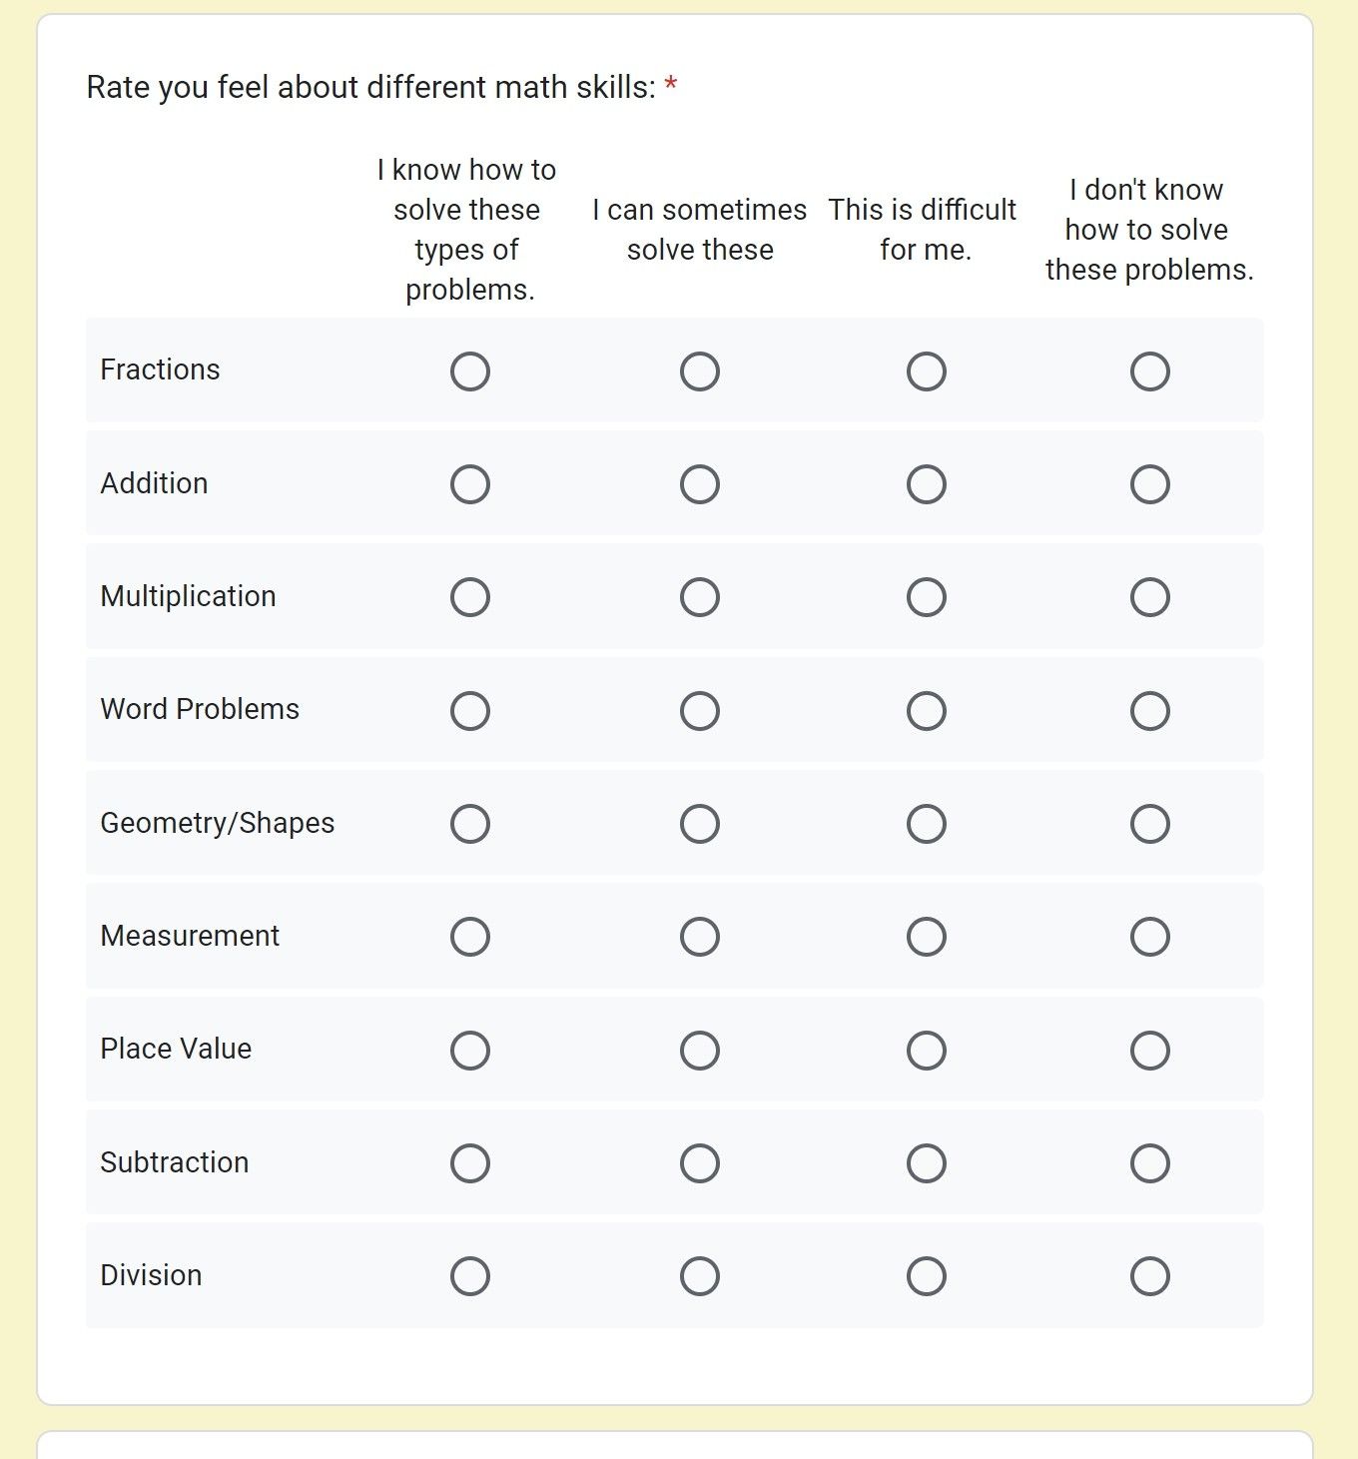The height and width of the screenshot is (1459, 1358).
Task: Mark Addition as 'I can sometimes solve these'
Action: point(699,483)
